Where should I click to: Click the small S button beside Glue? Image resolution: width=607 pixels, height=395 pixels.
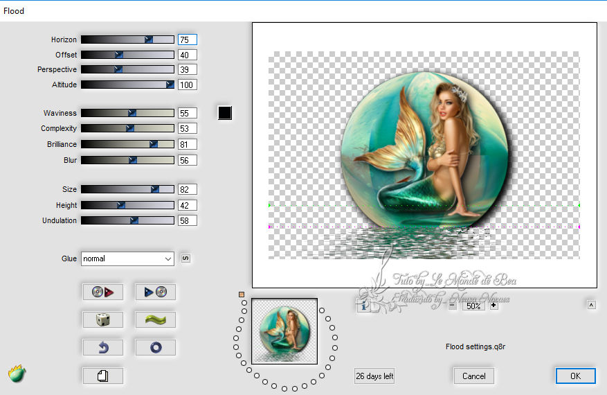point(185,258)
